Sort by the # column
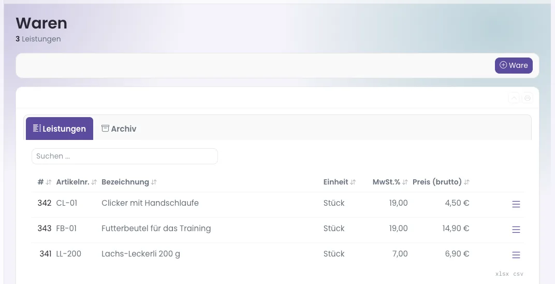The image size is (555, 284). point(44,182)
